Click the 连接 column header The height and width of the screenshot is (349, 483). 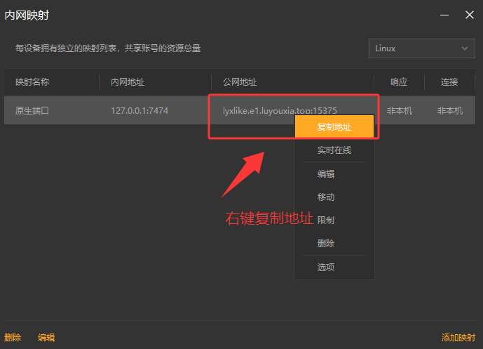click(449, 81)
